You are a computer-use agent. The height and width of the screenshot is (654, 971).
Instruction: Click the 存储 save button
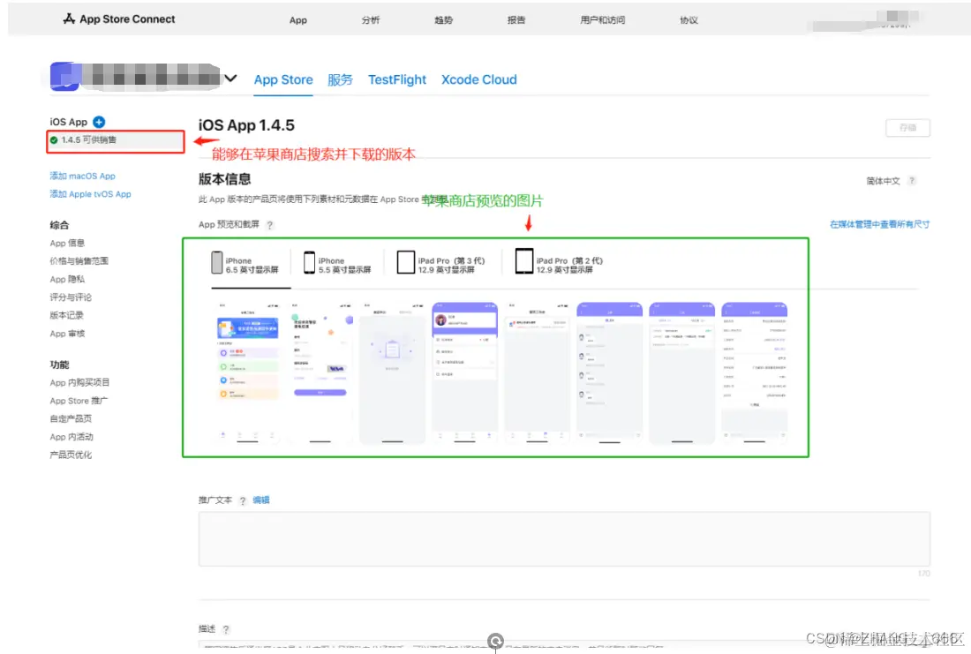tap(907, 128)
